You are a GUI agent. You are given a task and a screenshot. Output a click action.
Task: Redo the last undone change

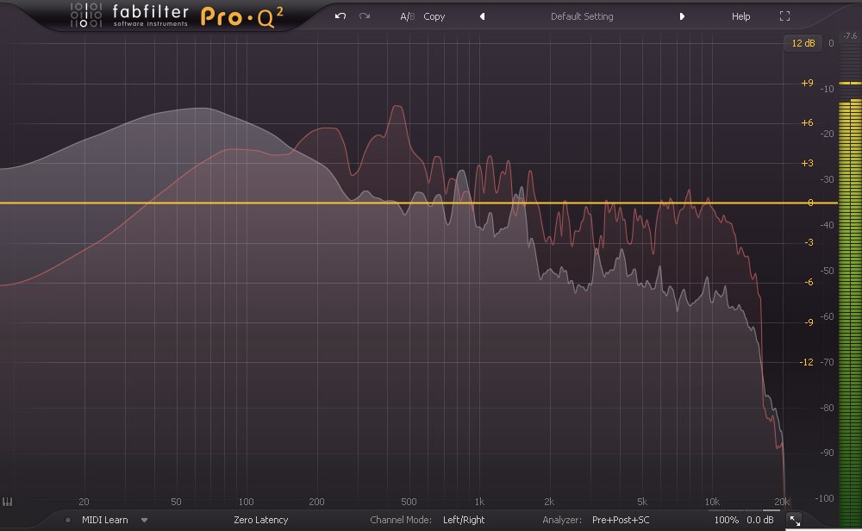coord(365,16)
